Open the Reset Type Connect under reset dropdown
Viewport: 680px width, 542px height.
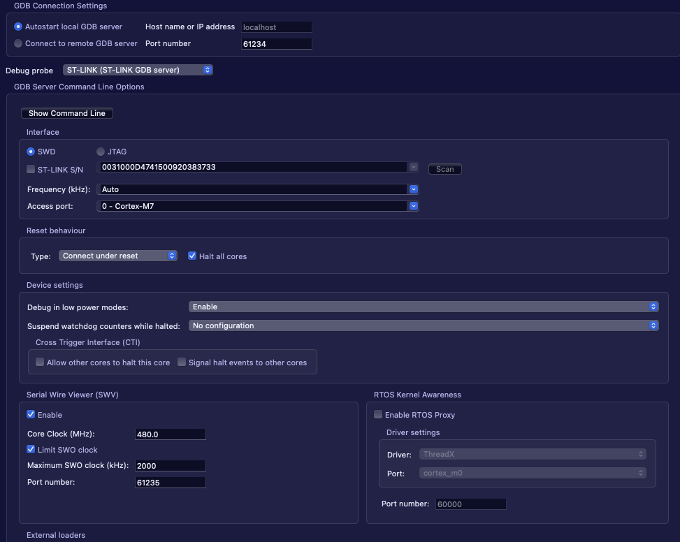pos(118,256)
